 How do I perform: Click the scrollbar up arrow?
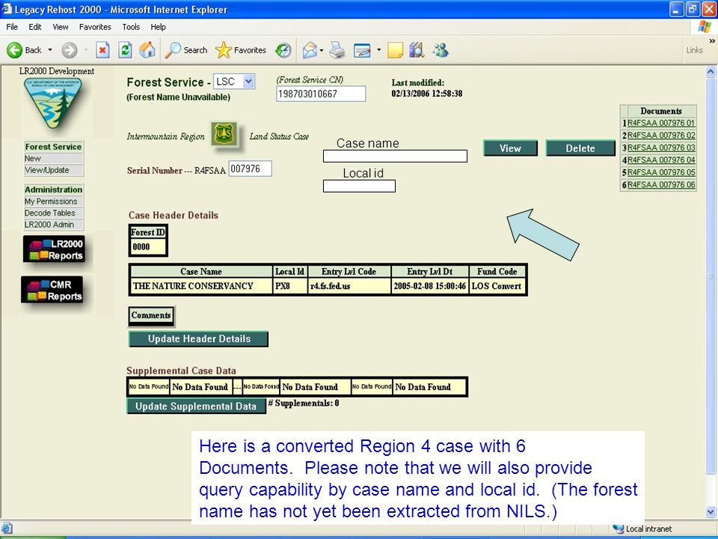point(711,72)
